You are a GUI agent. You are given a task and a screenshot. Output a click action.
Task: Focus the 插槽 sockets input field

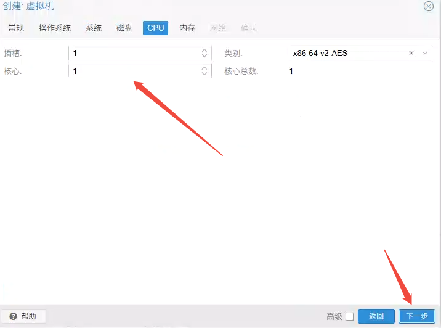(x=132, y=53)
